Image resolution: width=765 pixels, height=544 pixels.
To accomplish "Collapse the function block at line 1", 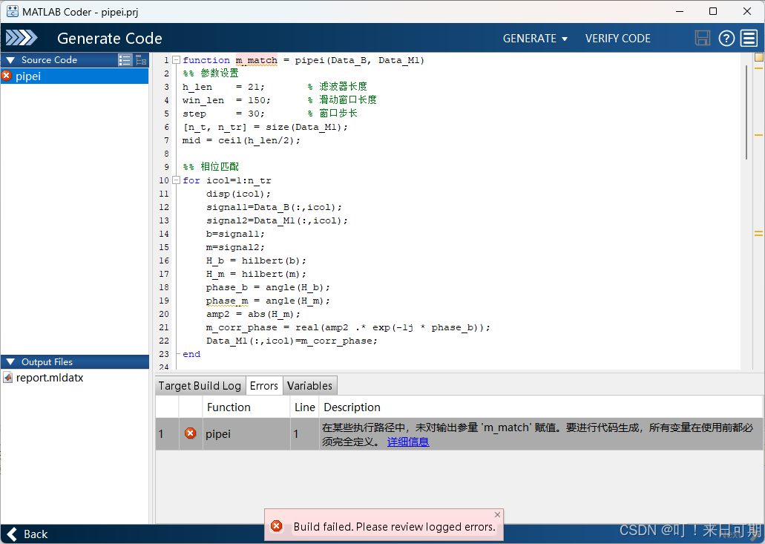I will [177, 60].
